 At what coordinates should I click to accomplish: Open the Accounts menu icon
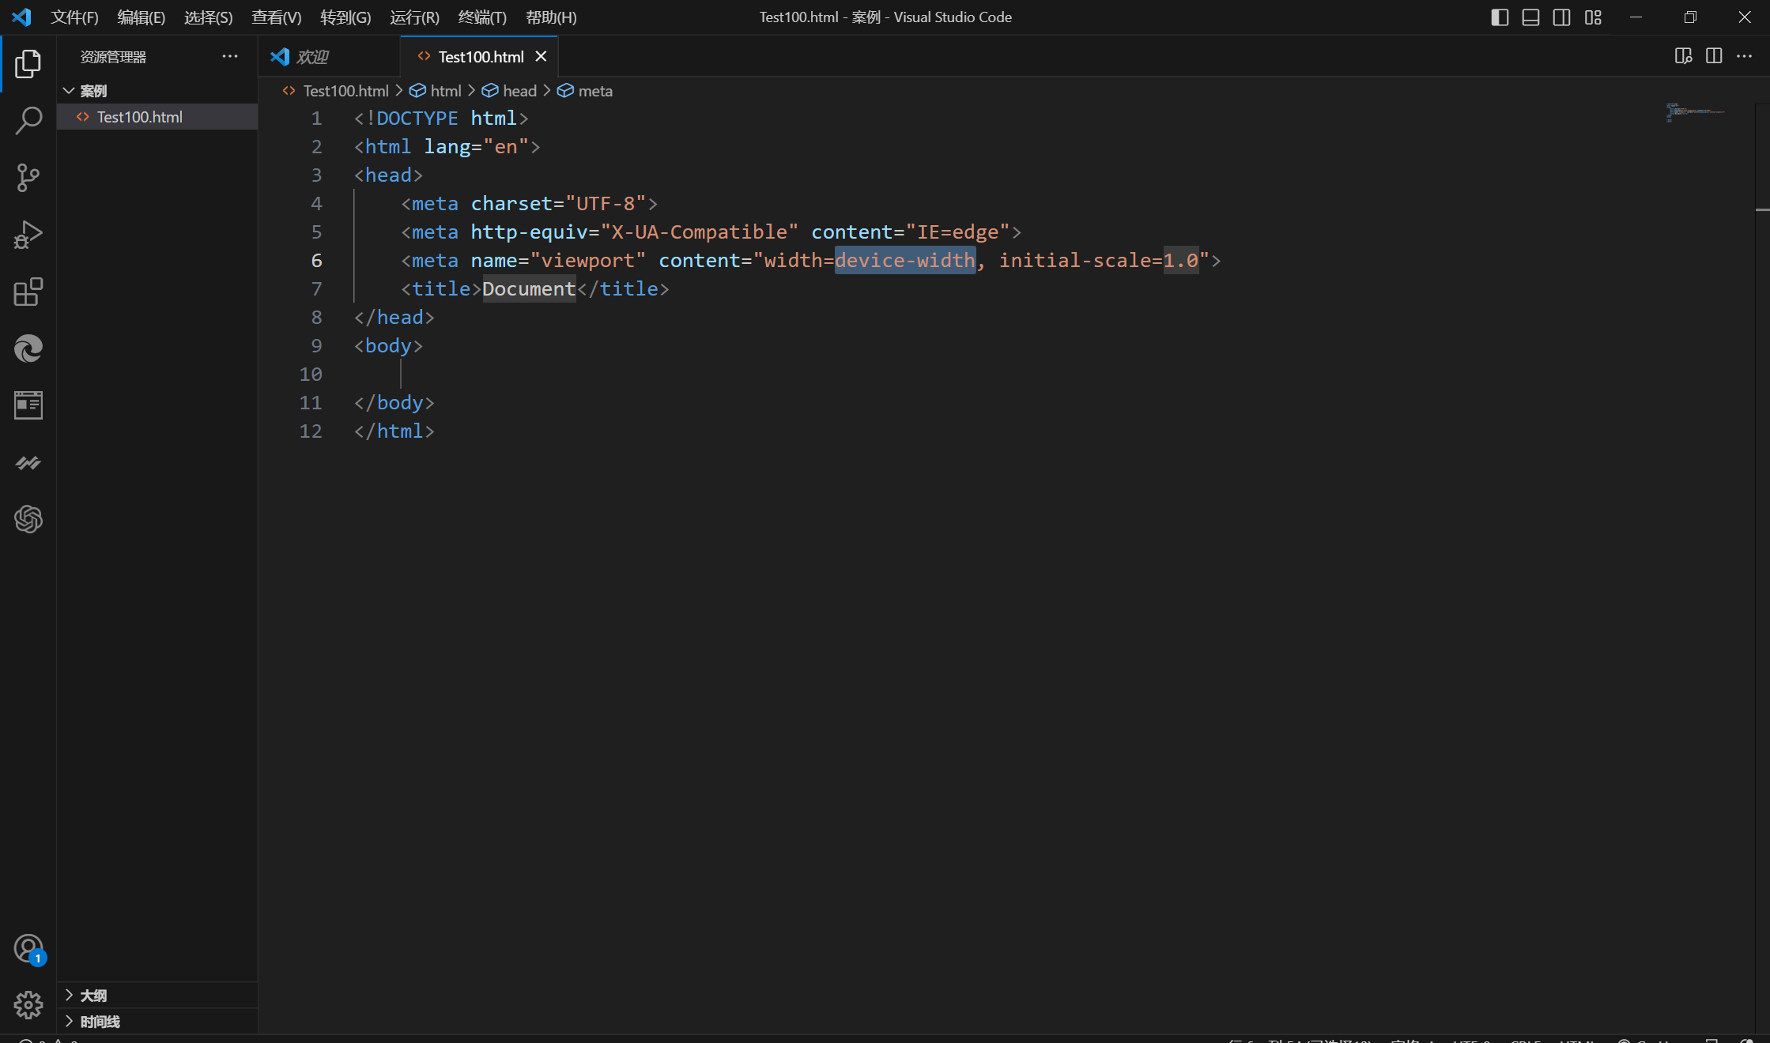28,948
